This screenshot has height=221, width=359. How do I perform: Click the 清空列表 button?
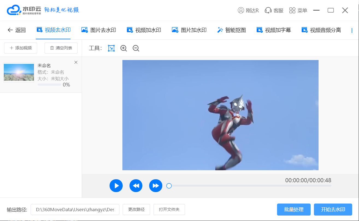pyautogui.click(x=61, y=48)
